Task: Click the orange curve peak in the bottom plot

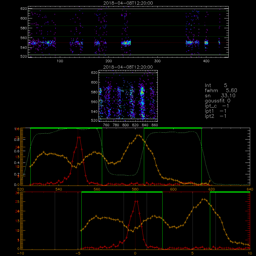Action: (x=204, y=199)
